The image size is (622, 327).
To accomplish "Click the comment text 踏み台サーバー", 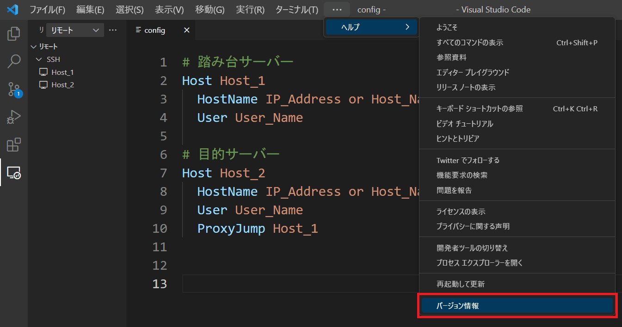I will (246, 62).
